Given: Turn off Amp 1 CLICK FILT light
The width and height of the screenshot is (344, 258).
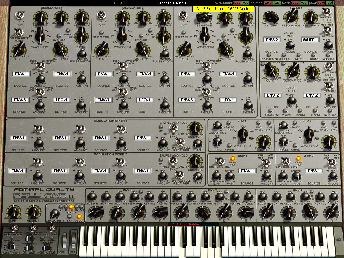Looking at the screenshot, I should tap(233, 158).
